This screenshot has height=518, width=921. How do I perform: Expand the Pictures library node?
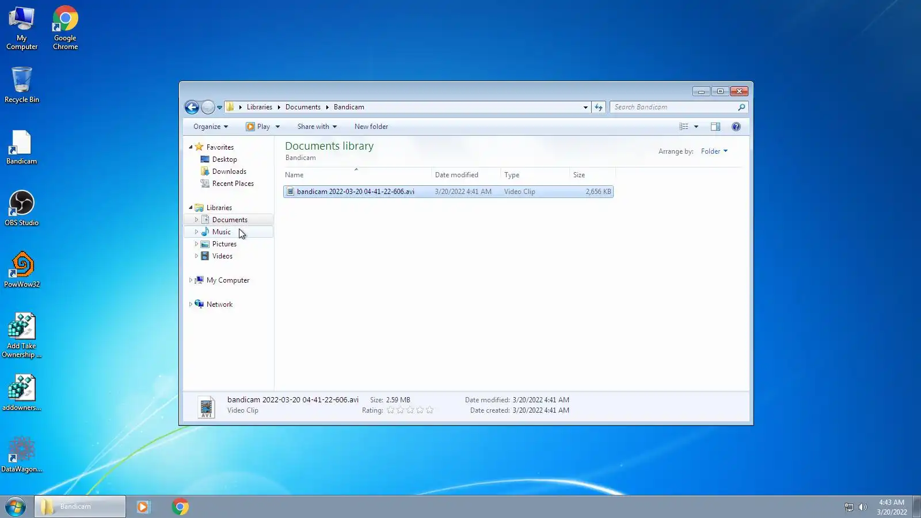coord(196,244)
